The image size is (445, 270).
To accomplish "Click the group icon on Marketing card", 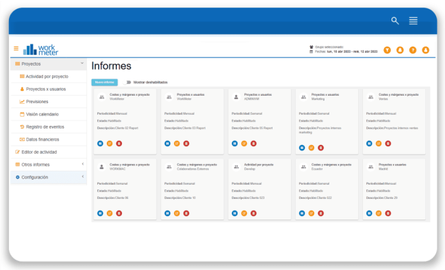I will 303,97.
